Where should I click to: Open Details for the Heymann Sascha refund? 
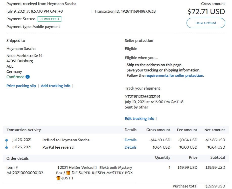pyautogui.click(x=130, y=140)
